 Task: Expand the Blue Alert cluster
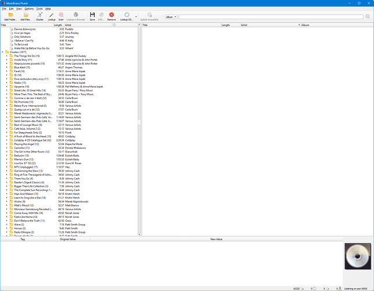(7, 67)
